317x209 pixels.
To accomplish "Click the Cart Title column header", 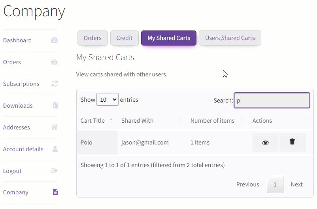I will point(92,120).
